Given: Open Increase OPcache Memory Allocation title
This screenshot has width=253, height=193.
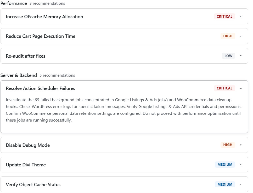Looking at the screenshot, I should click(x=44, y=17).
